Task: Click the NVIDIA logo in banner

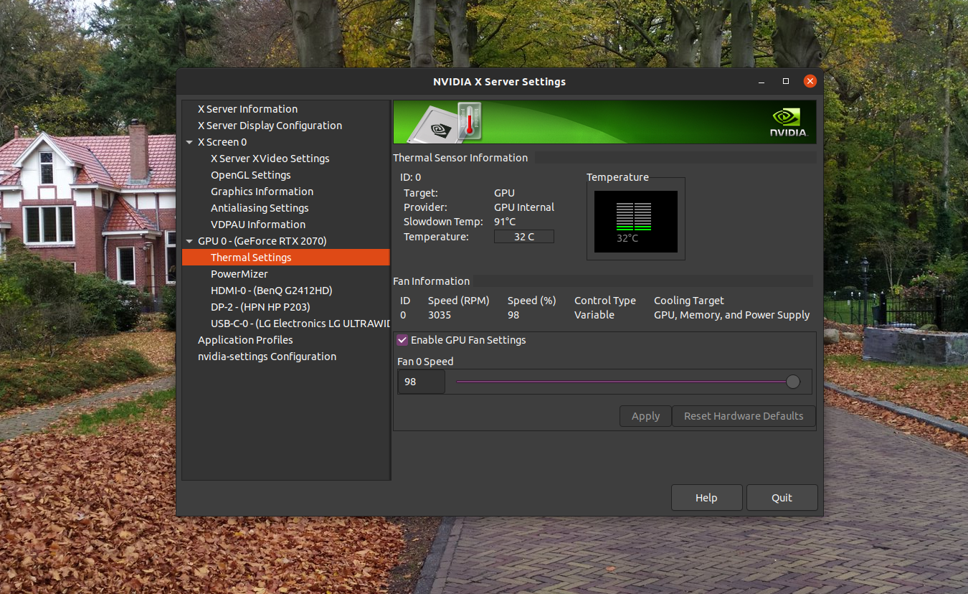Action: 789,122
